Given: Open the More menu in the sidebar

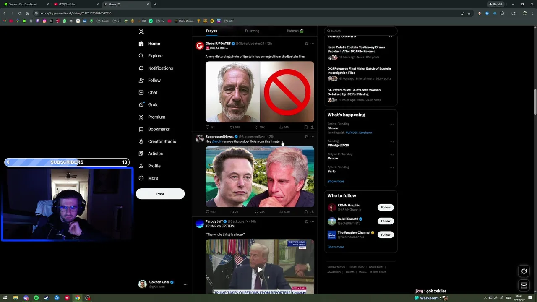Looking at the screenshot, I should 148,178.
